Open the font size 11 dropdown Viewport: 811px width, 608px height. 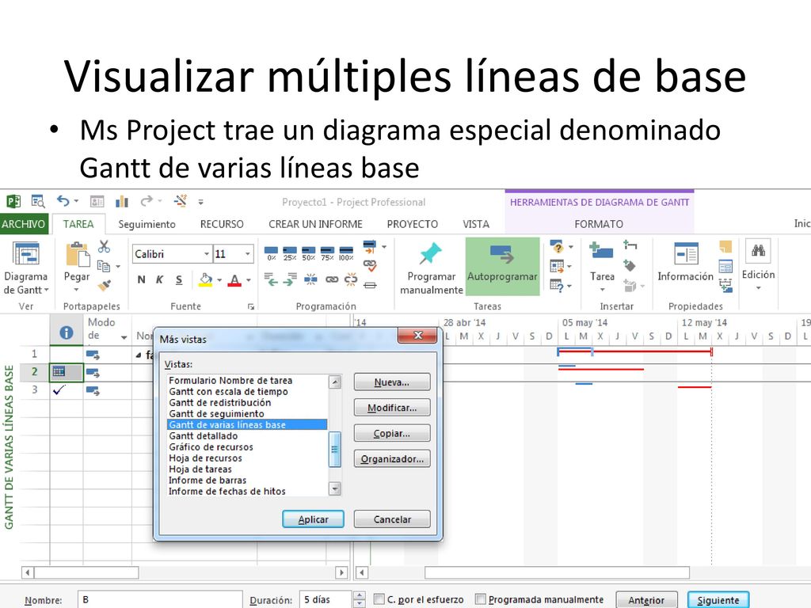pyautogui.click(x=248, y=254)
